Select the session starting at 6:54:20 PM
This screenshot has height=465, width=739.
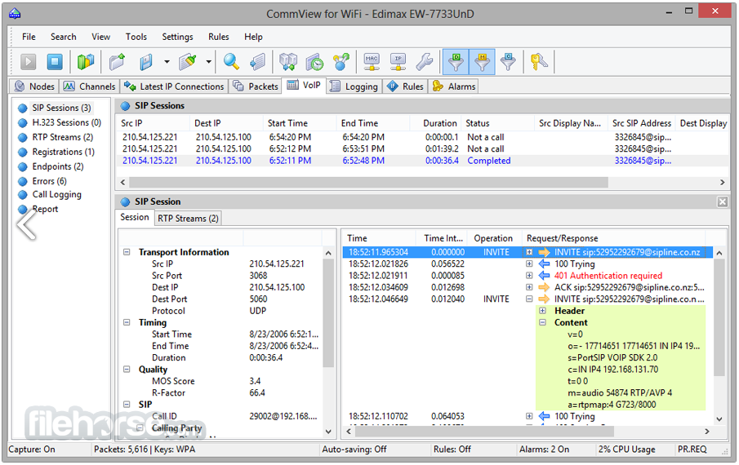pos(422,137)
